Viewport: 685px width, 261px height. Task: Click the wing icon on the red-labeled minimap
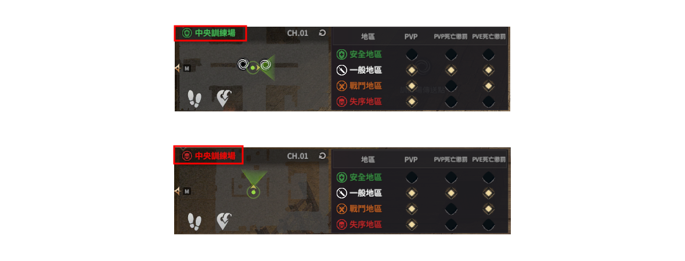point(224,222)
